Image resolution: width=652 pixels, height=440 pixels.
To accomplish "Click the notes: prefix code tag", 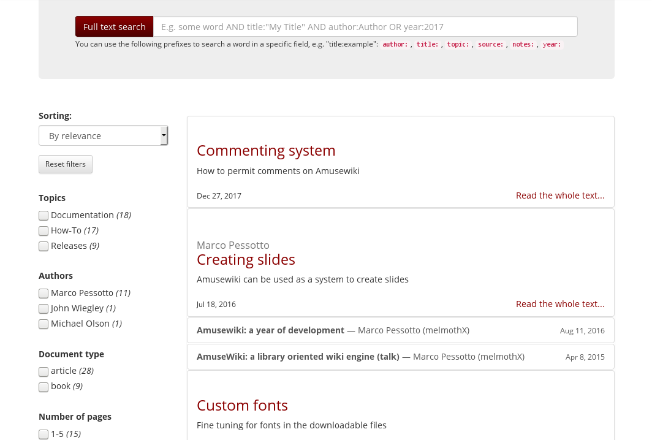I will [x=523, y=44].
